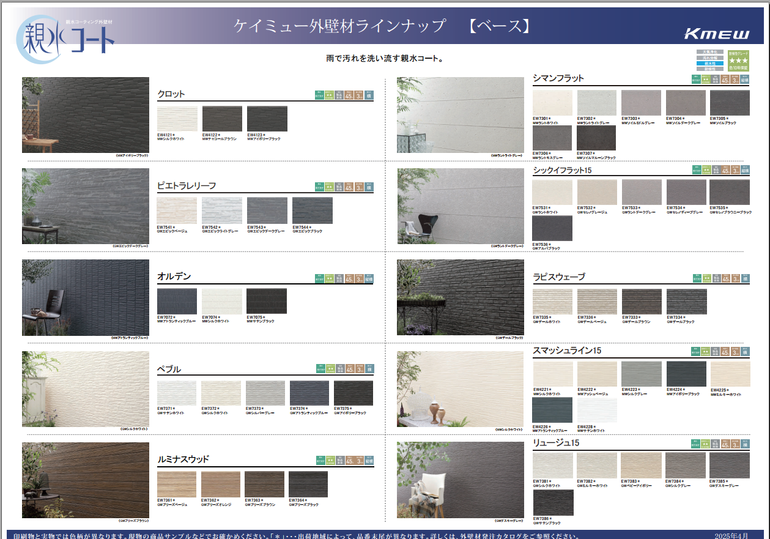Screen dimensions: 770x539
Task: Select the EW7386 satin black swatch
Action: point(553,502)
